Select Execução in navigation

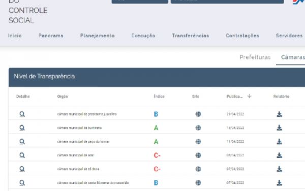tap(143, 36)
